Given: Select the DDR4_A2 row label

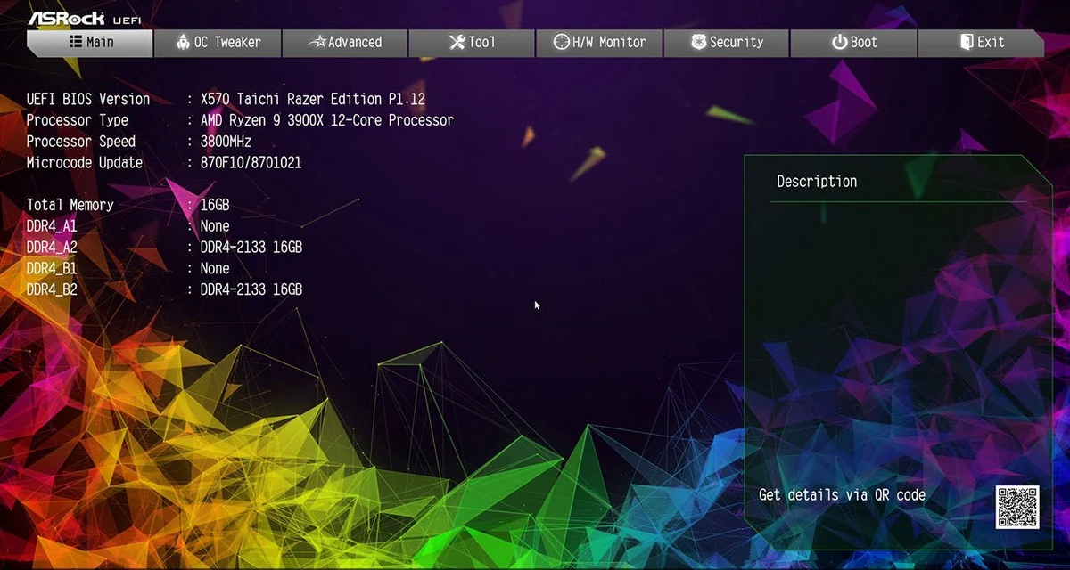Looking at the screenshot, I should (52, 248).
